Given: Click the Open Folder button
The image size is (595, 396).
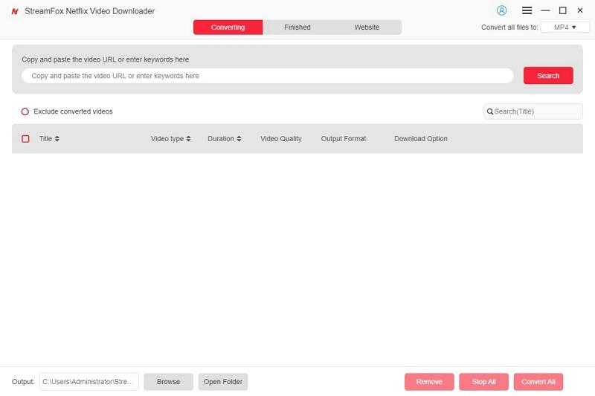Looking at the screenshot, I should pyautogui.click(x=222, y=382).
